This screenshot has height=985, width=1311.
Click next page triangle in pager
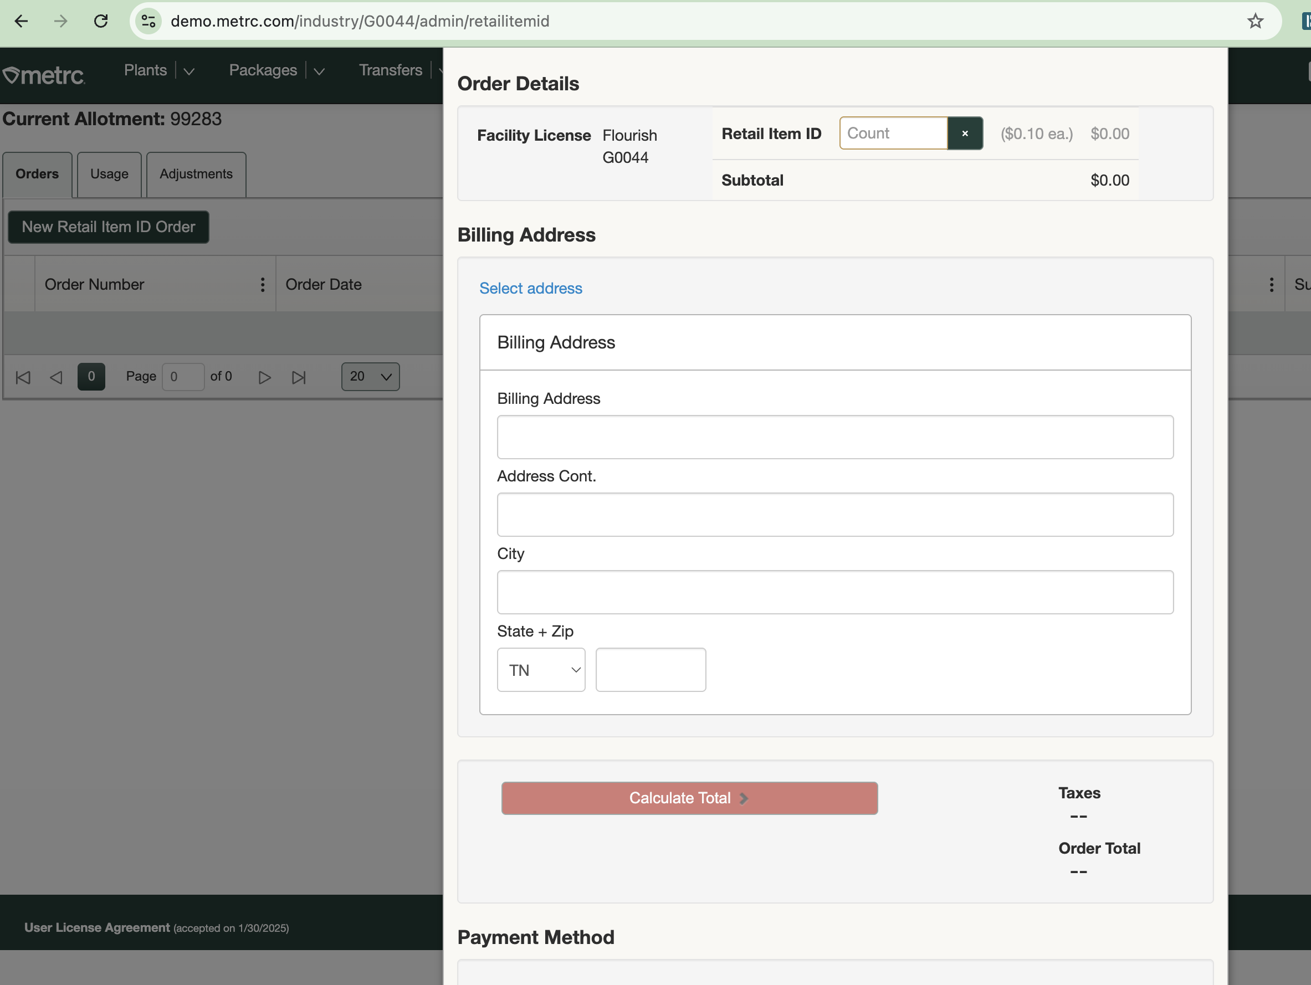click(264, 377)
